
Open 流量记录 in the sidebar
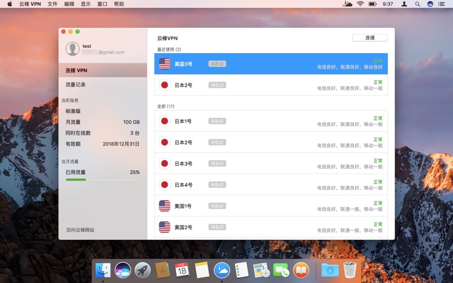[75, 84]
